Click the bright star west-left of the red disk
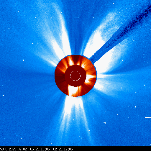This screenshot has width=151, height=151. (23, 60)
